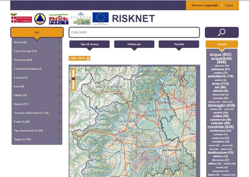Select the term centro (30)
249x177 pixels.
click(220, 113)
